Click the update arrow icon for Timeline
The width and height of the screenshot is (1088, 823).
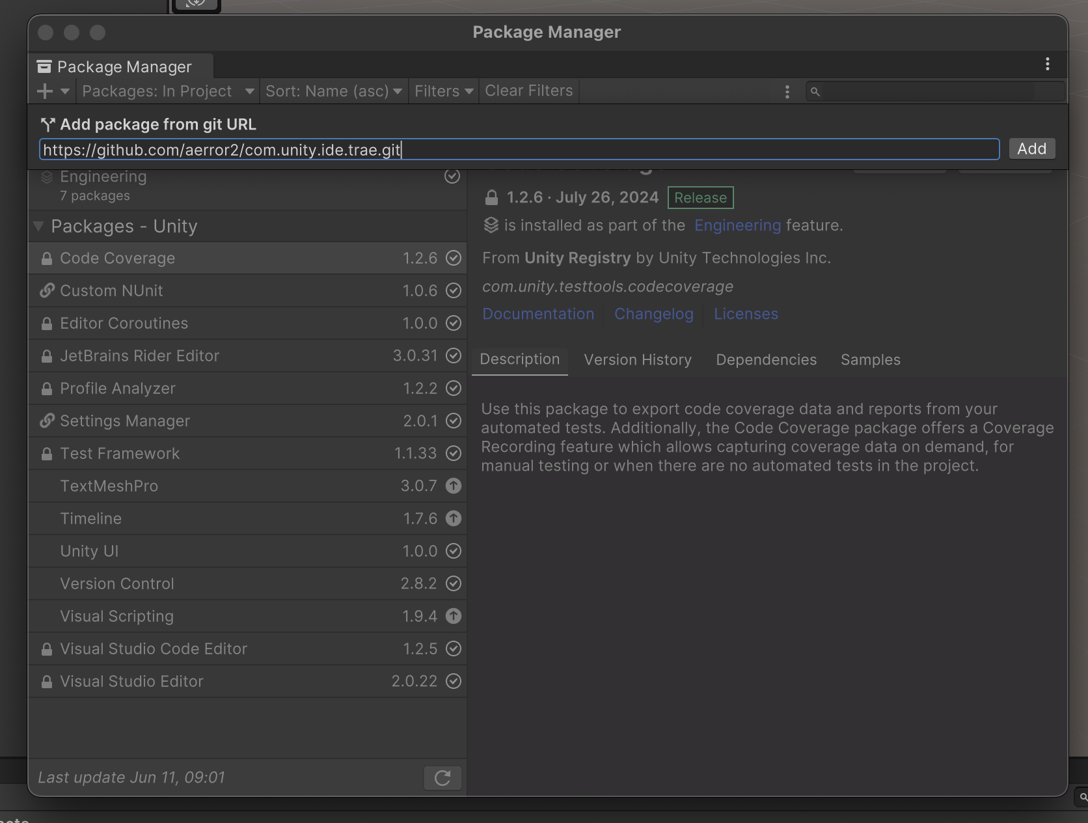pyautogui.click(x=454, y=518)
